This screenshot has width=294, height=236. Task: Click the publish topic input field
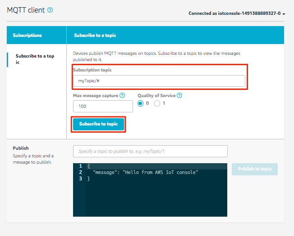pos(150,151)
